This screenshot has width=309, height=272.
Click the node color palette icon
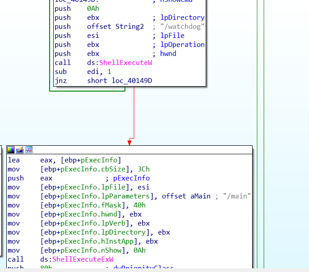[11, 150]
